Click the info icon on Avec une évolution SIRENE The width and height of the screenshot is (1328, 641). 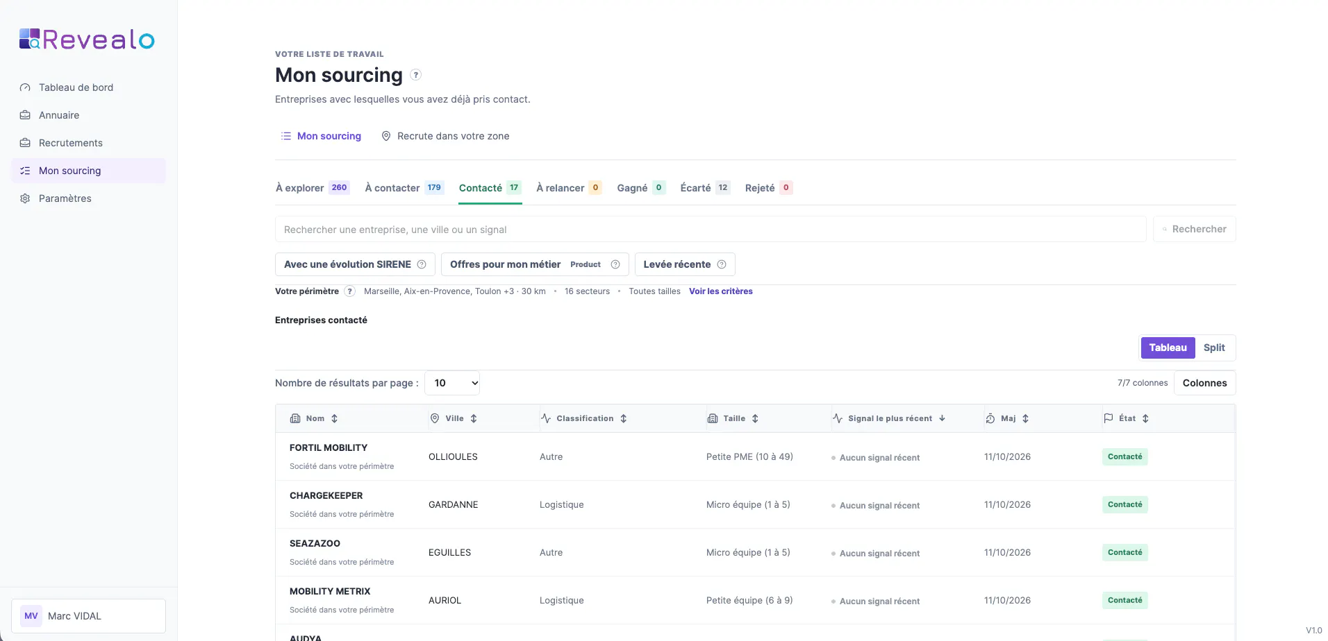click(422, 264)
